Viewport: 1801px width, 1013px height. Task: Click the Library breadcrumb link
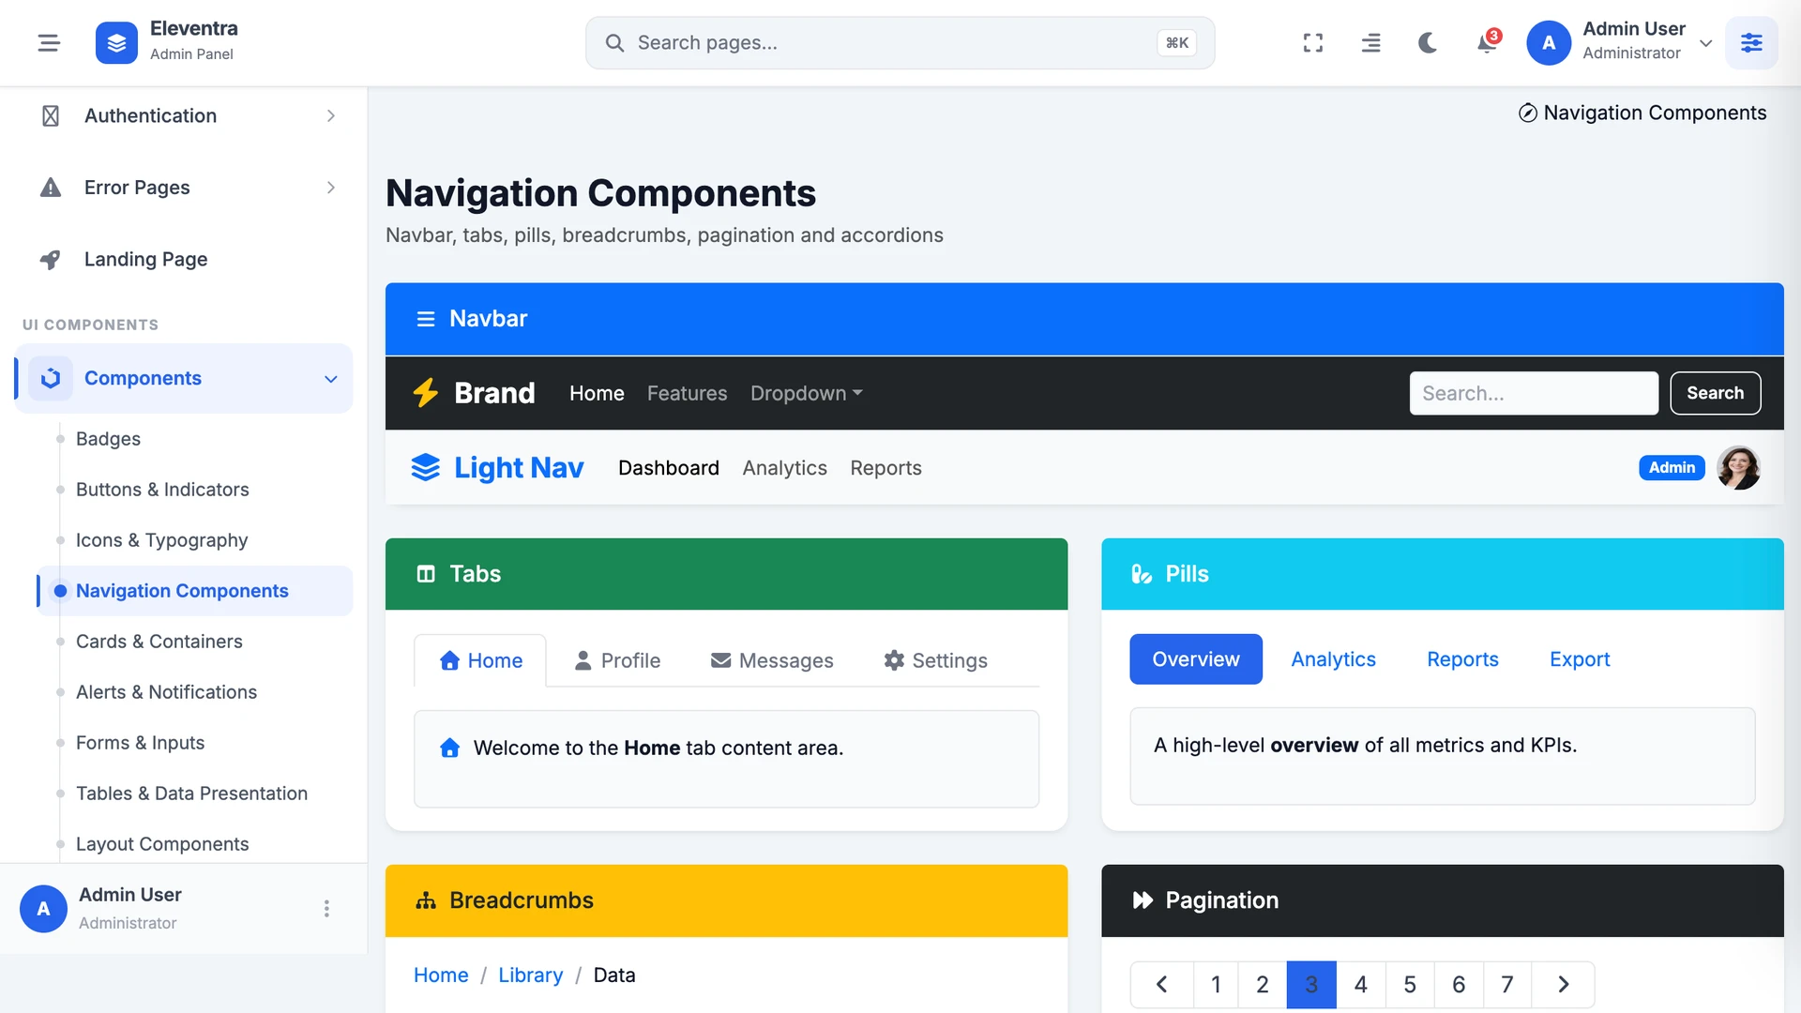tap(530, 975)
